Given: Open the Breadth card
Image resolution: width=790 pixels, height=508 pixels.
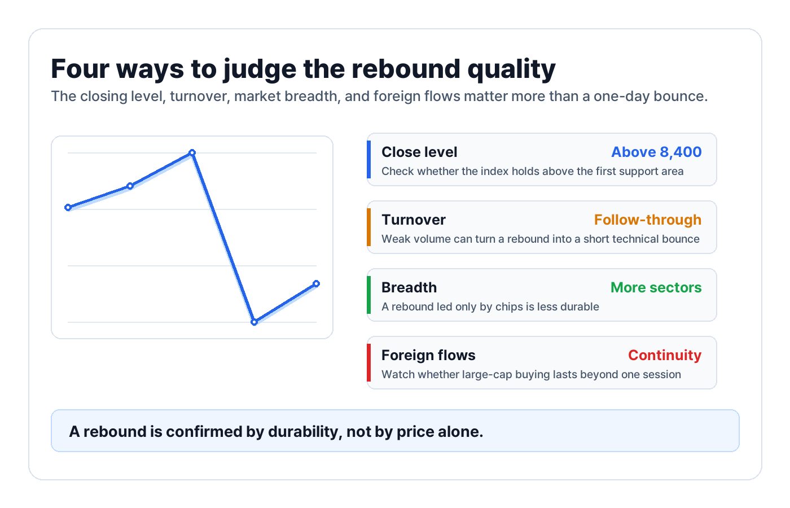Looking at the screenshot, I should pos(542,295).
